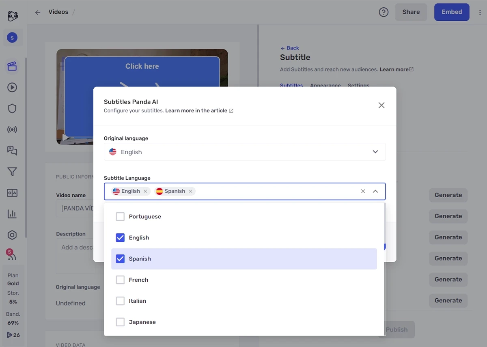Image resolution: width=487 pixels, height=347 pixels.
Task: Click the Publish button
Action: (x=396, y=330)
